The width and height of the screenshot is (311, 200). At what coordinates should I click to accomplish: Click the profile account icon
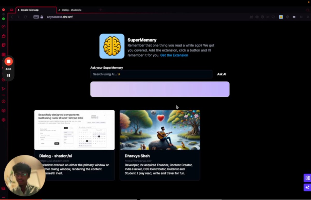[x=308, y=17]
